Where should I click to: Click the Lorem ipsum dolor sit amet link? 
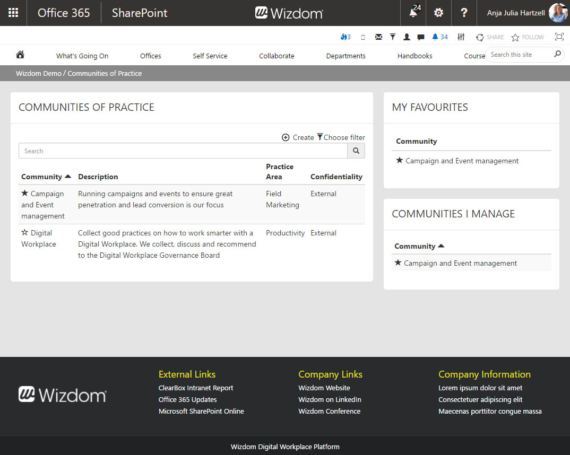click(x=480, y=388)
